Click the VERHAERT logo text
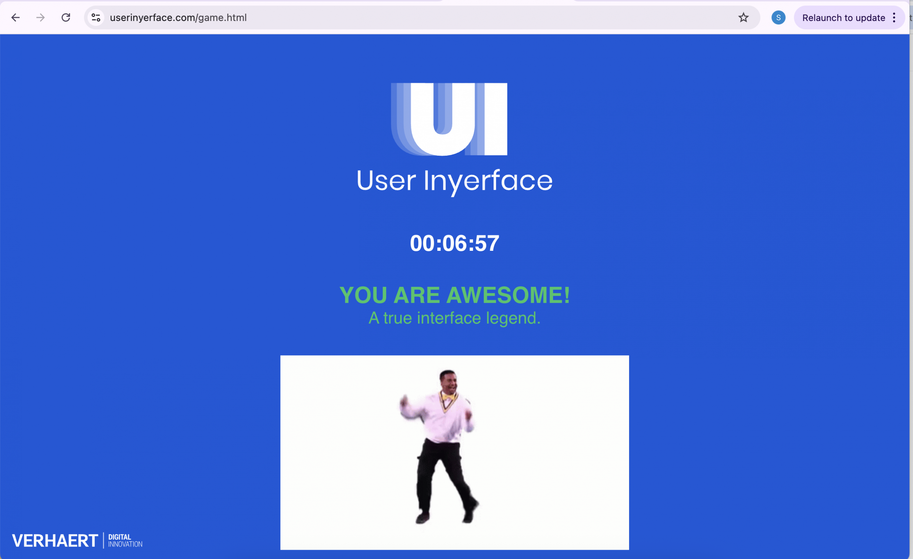The image size is (913, 559). click(55, 540)
